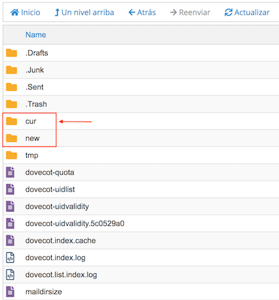Click the Inicio home icon
The height and width of the screenshot is (300, 279).
click(14, 12)
